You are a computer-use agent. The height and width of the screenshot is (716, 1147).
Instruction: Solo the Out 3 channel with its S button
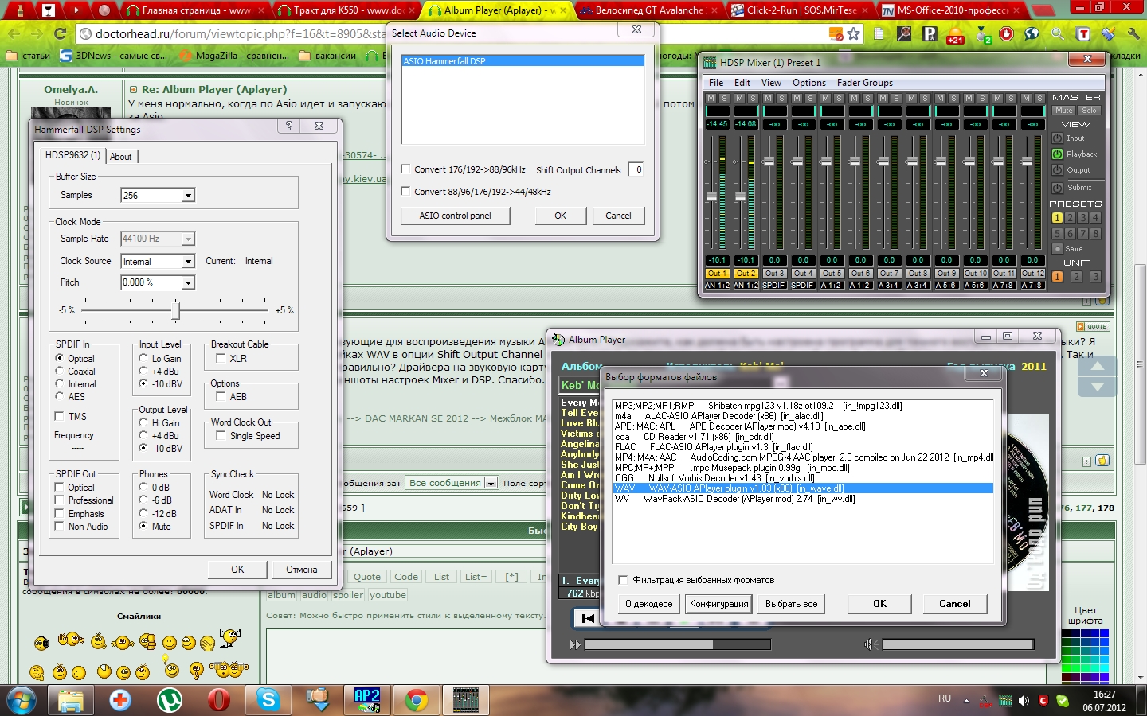[782, 99]
